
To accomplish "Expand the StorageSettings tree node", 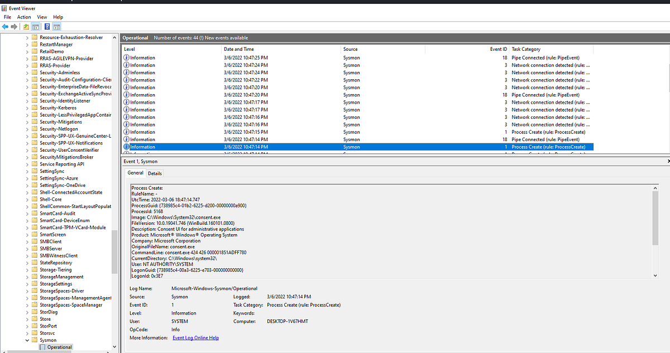I will click(27, 283).
